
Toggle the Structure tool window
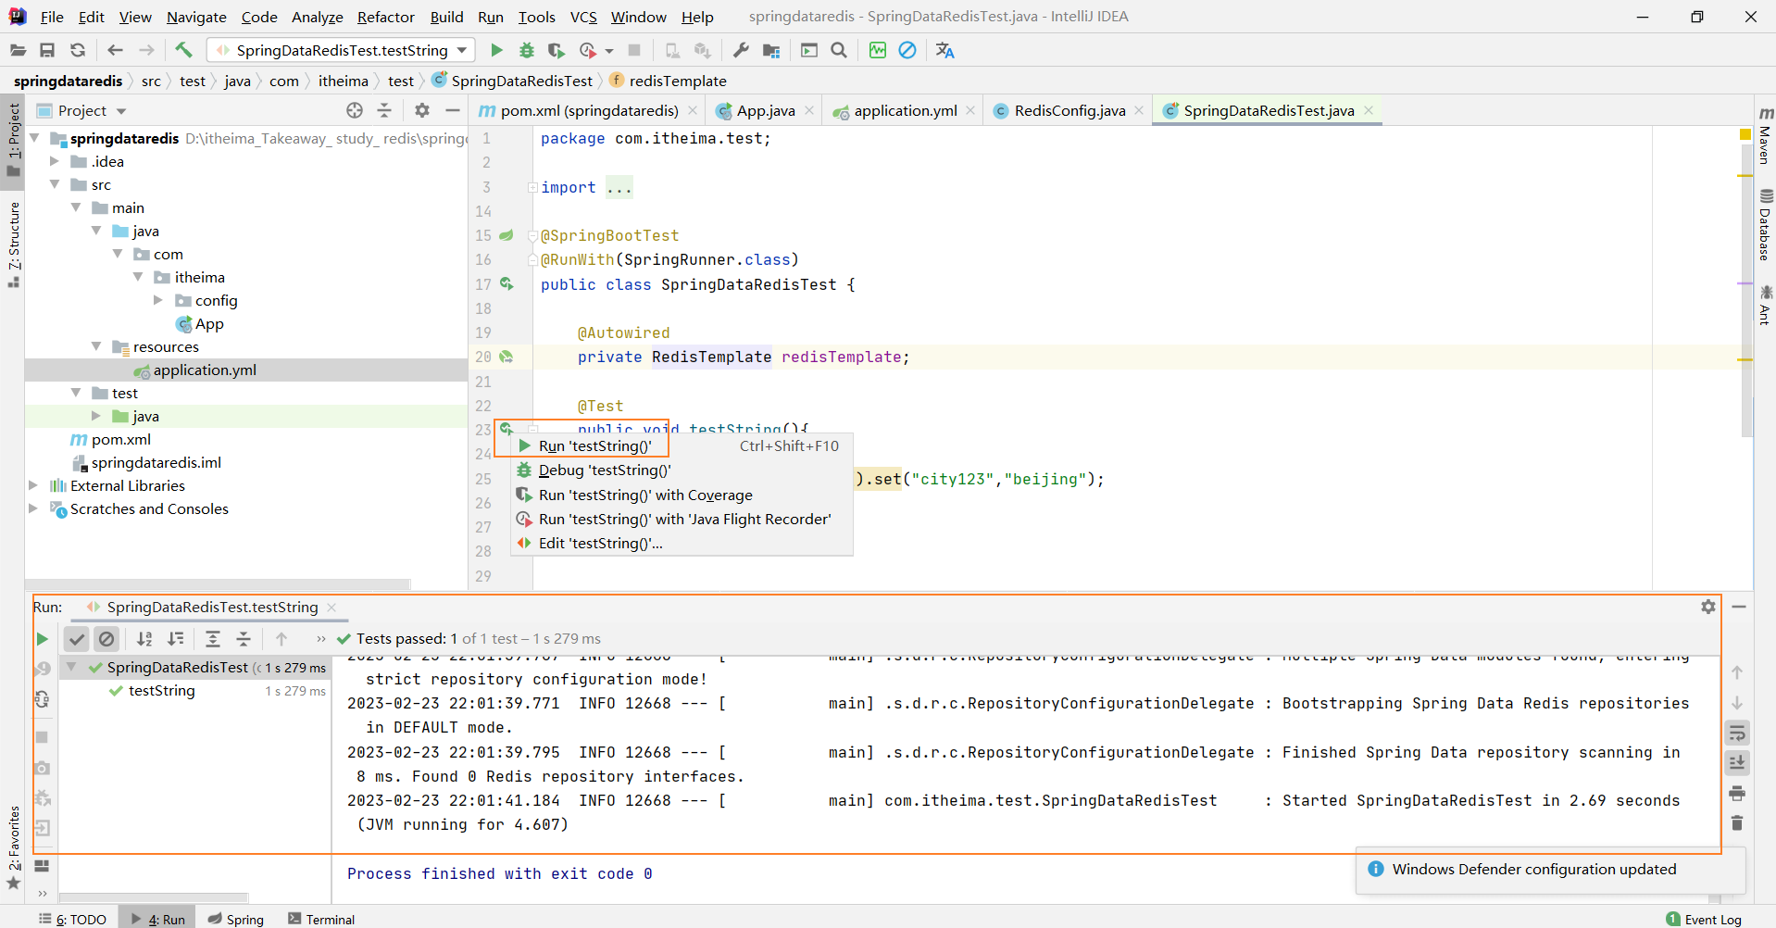[13, 244]
